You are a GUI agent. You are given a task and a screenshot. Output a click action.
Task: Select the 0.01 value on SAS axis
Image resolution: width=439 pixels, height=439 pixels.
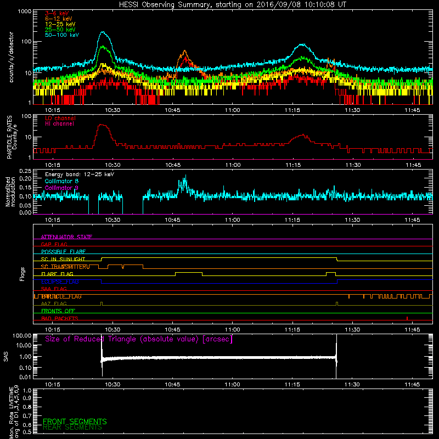[x=25, y=377]
